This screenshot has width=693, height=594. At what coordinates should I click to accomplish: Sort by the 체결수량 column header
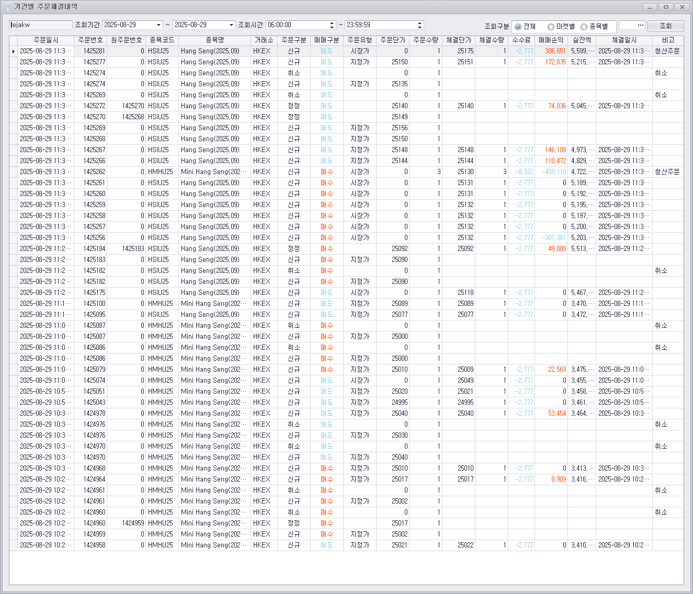pyautogui.click(x=492, y=40)
